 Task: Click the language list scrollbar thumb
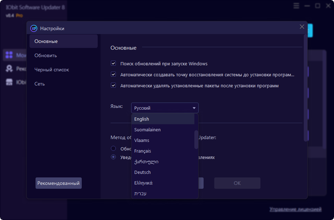coord(196,139)
